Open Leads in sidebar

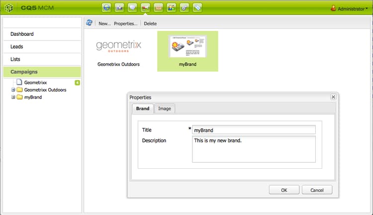[x=42, y=47]
